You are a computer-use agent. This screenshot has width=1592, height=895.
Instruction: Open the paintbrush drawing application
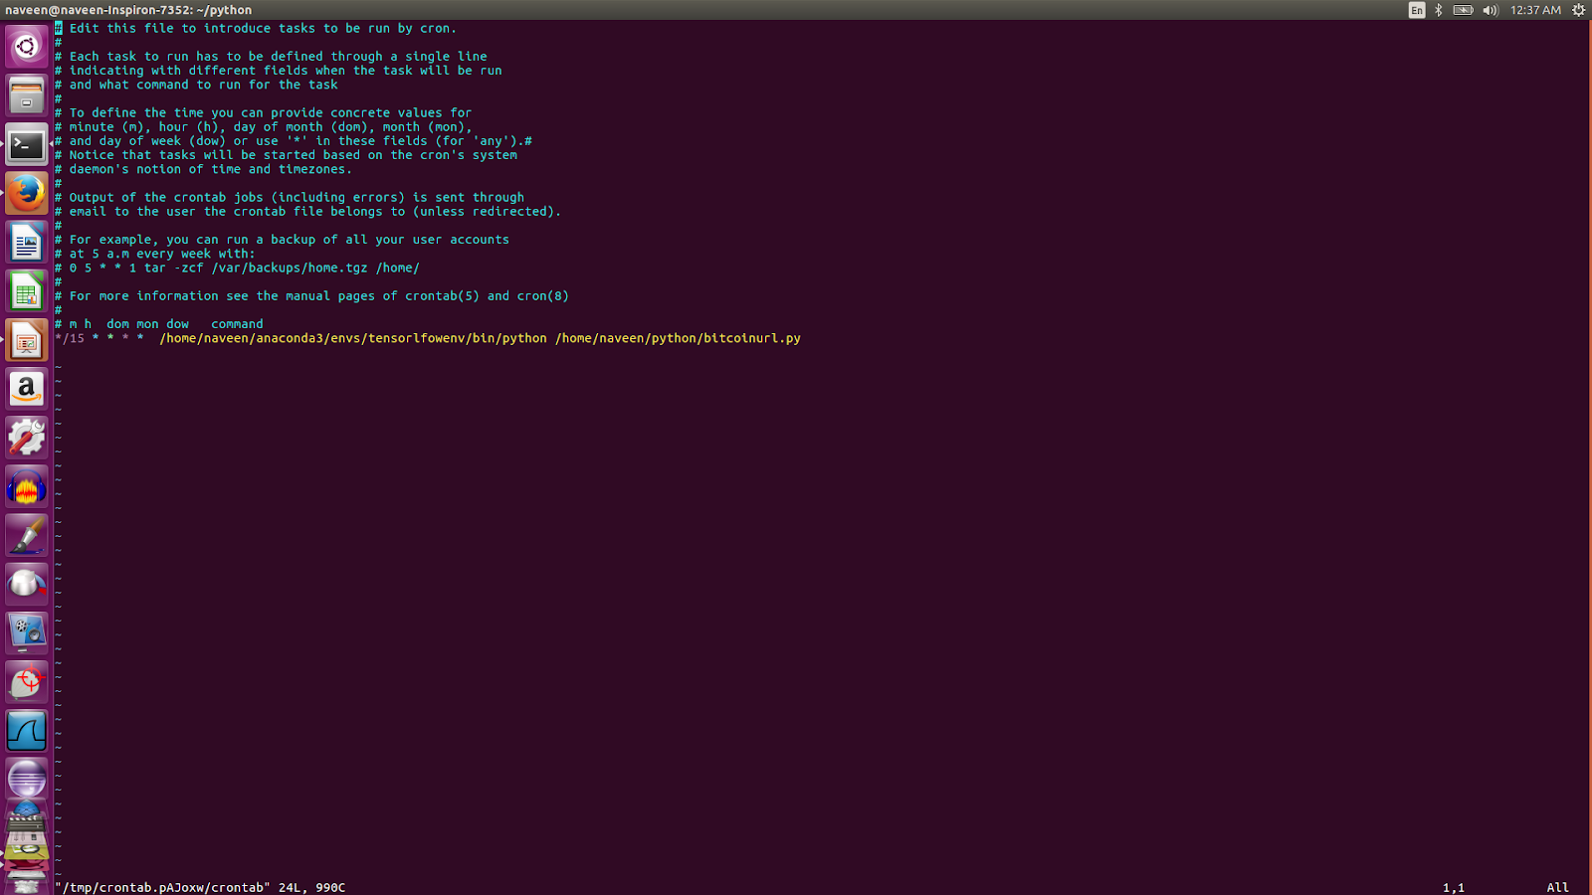pos(26,534)
